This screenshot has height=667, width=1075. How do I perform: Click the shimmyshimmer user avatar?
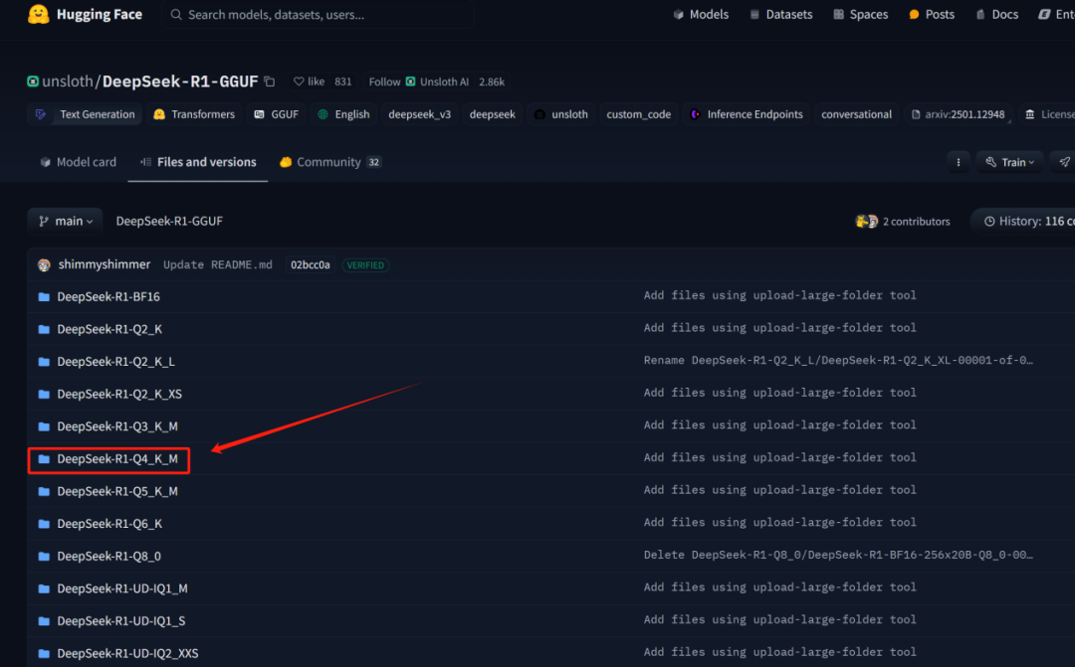(x=45, y=265)
